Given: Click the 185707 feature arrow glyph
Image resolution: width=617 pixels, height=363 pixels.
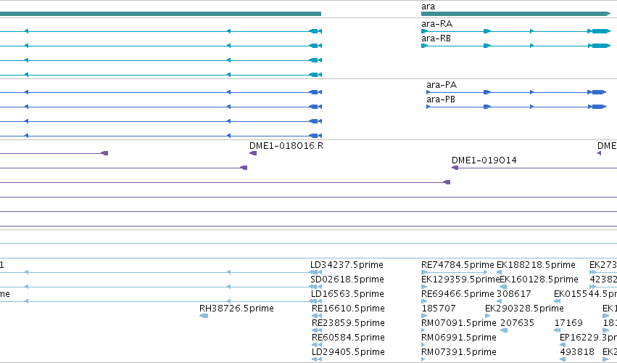Looking at the screenshot, I should pyautogui.click(x=424, y=316).
